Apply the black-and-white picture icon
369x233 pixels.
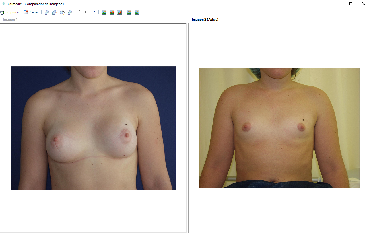click(x=129, y=12)
